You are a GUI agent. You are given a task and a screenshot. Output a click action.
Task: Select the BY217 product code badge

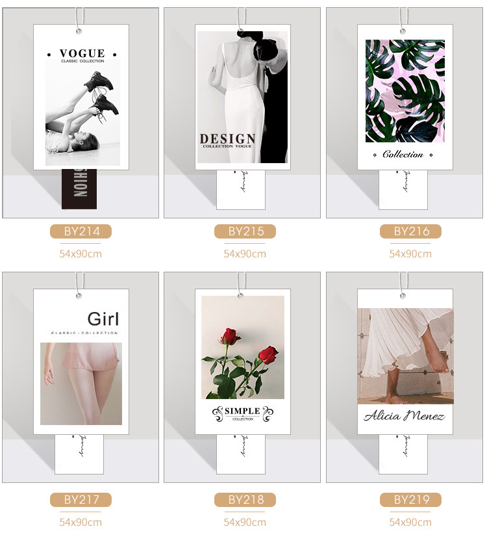click(81, 500)
